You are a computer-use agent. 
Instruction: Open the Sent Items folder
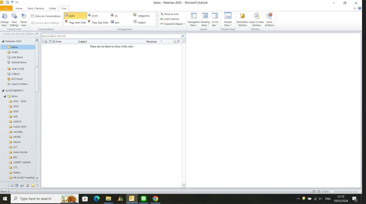point(17,57)
